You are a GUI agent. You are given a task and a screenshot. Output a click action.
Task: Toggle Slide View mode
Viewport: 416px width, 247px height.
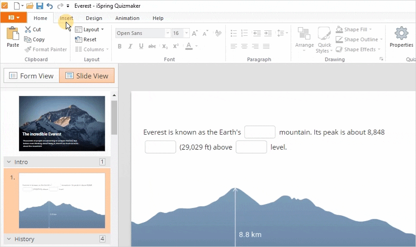(x=87, y=76)
